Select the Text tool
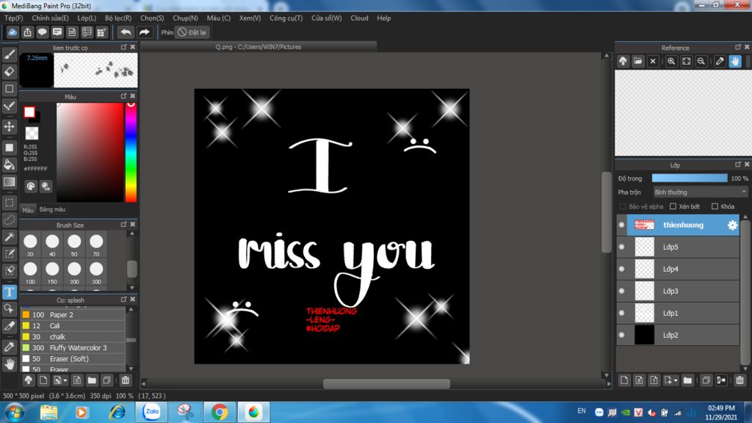The width and height of the screenshot is (752, 423). click(x=9, y=292)
